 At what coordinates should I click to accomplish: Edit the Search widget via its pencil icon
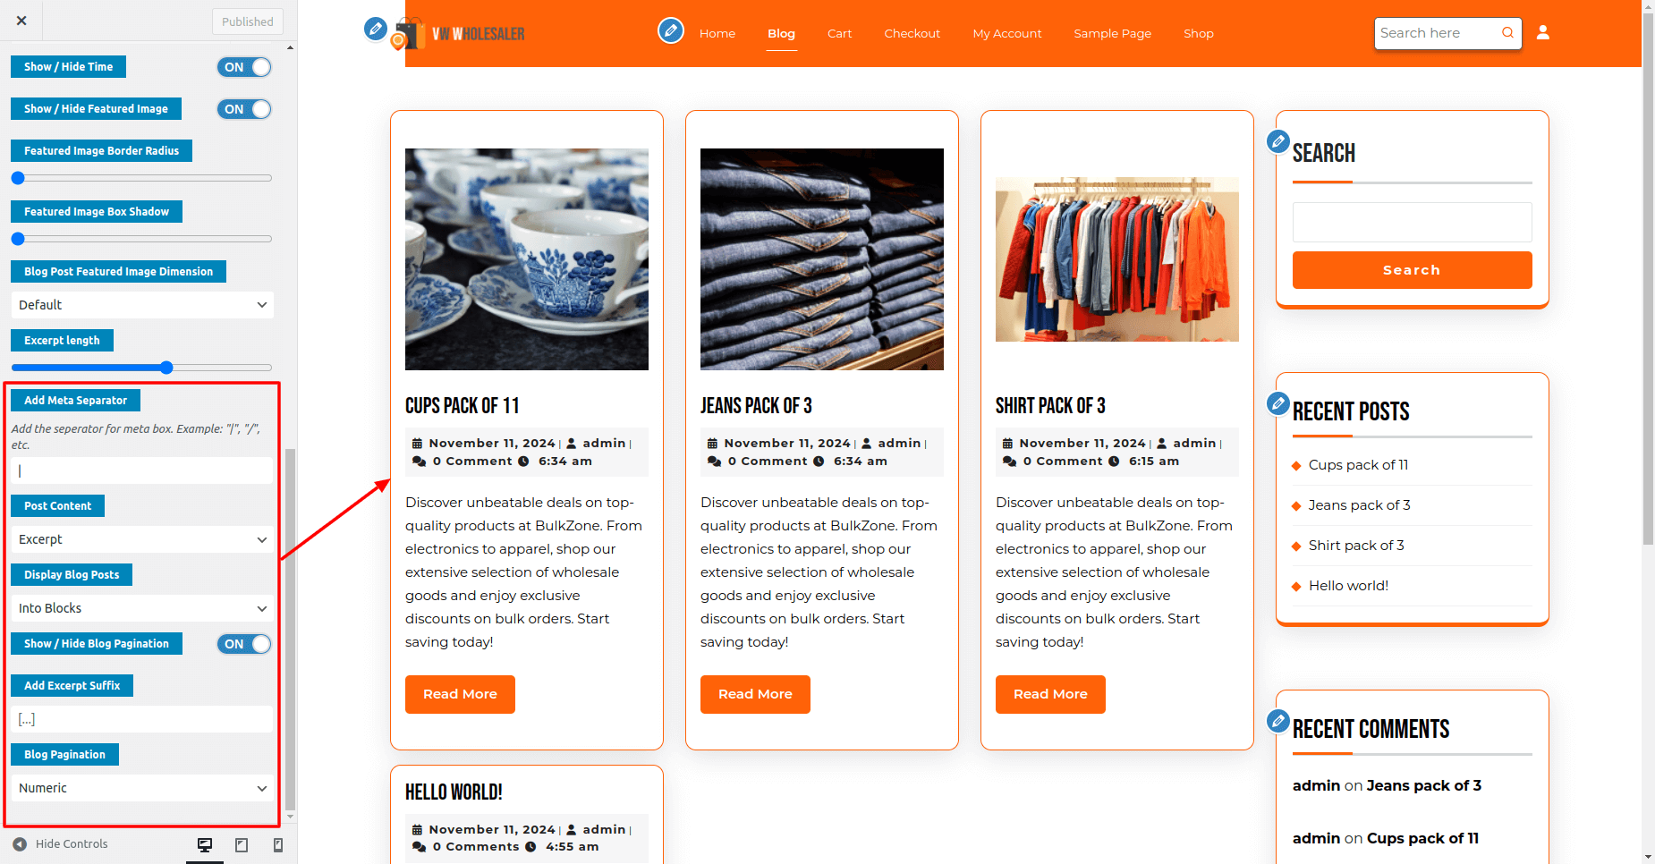[1278, 141]
